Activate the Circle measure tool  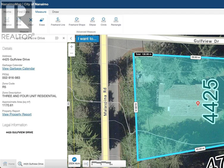[x=104, y=22]
